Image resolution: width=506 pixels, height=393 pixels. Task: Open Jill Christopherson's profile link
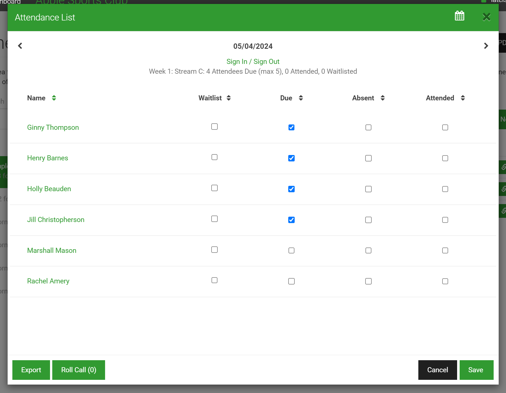(x=56, y=220)
